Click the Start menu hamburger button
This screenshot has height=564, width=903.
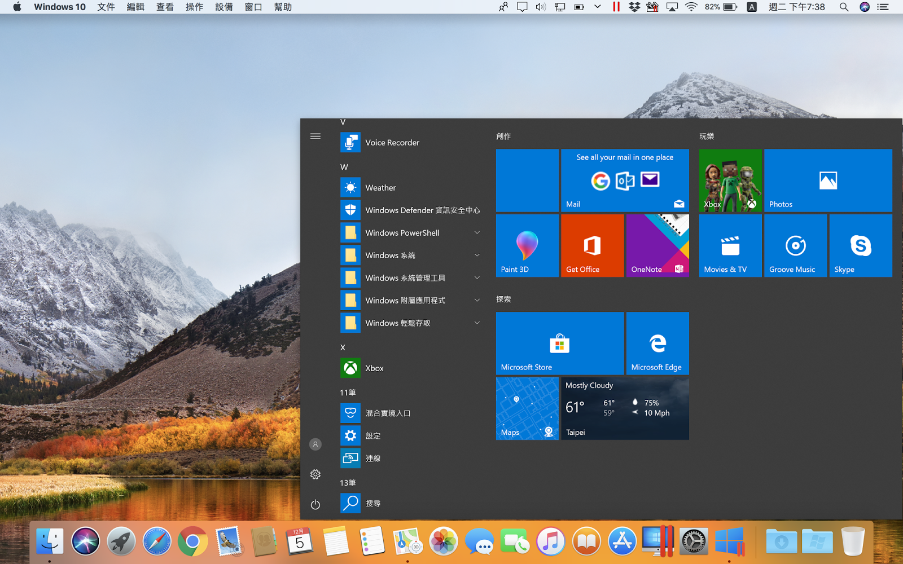[x=315, y=136]
